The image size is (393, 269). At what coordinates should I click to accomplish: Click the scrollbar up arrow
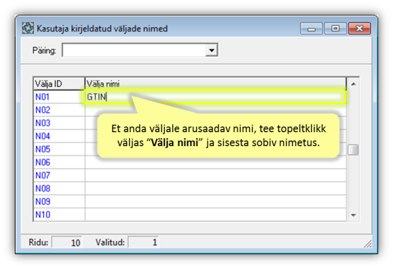point(353,84)
